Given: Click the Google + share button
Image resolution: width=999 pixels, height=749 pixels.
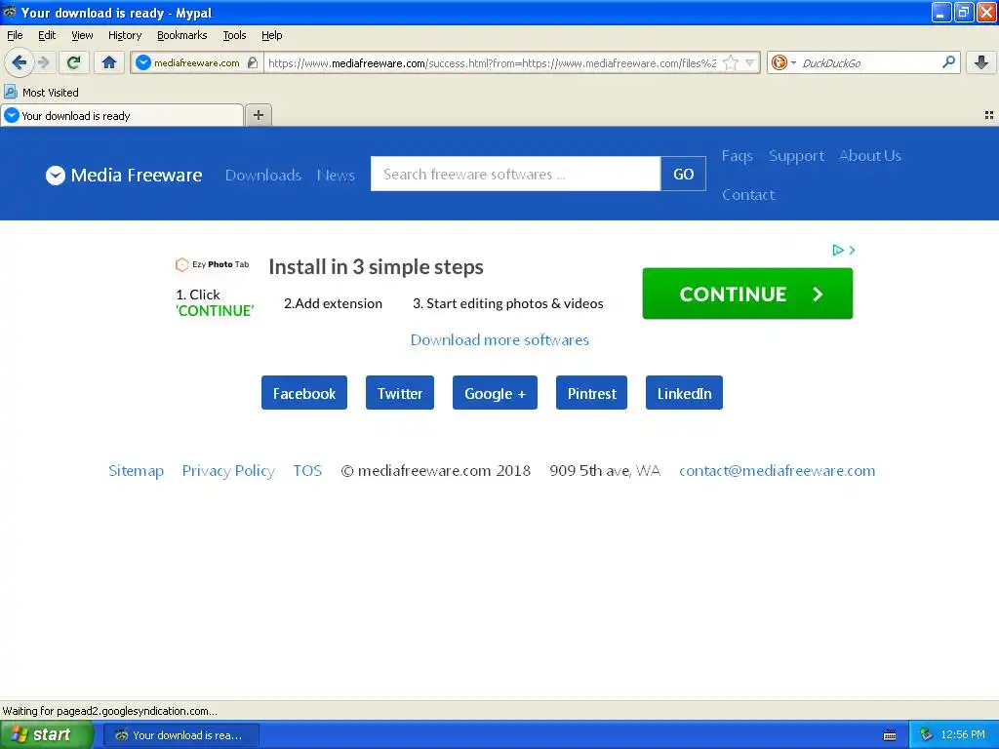Looking at the screenshot, I should point(495,393).
